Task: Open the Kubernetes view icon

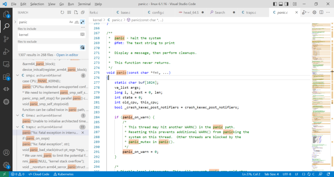Action: pos(6,101)
